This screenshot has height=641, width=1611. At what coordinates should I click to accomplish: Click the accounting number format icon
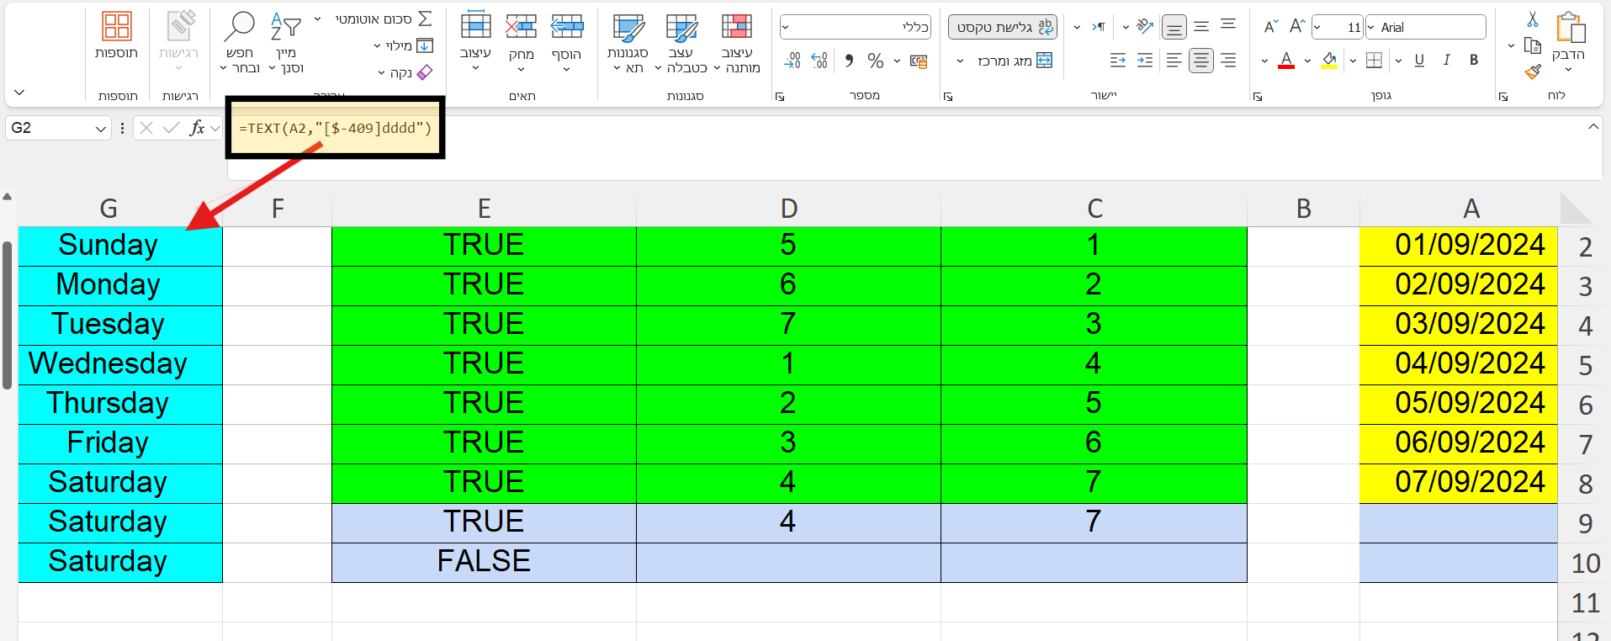pos(919,61)
